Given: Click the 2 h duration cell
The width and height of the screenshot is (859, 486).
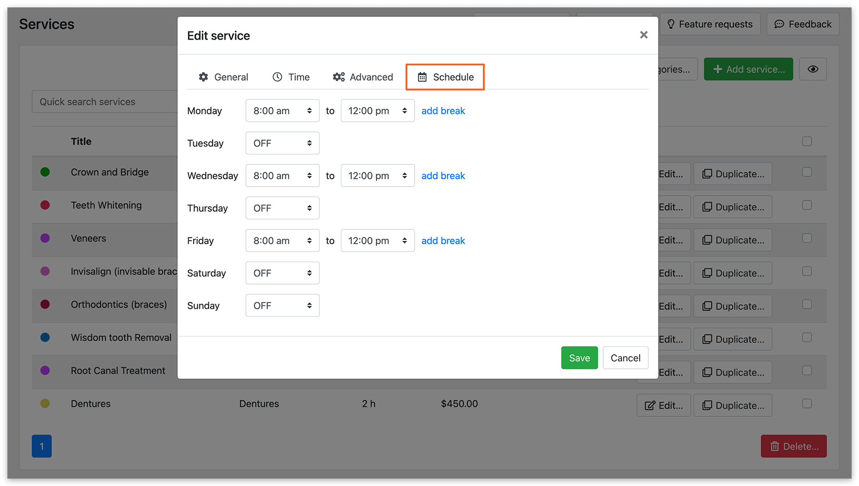Looking at the screenshot, I should click(x=369, y=404).
